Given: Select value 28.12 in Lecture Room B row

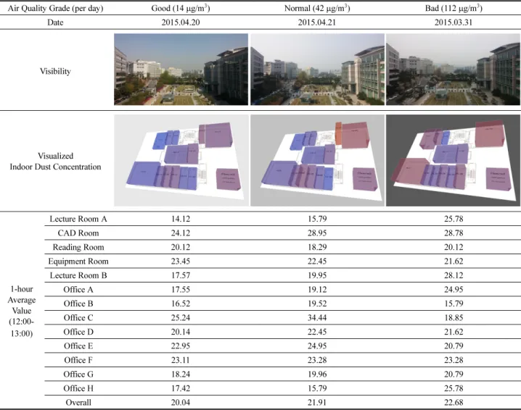Looking at the screenshot, I should click(x=454, y=275).
